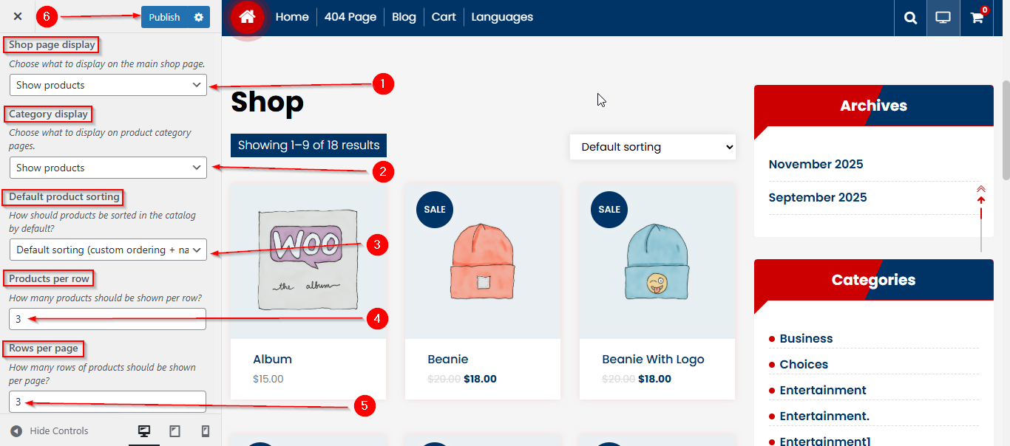This screenshot has width=1010, height=446.
Task: Switch to tablet preview device
Action: tap(175, 431)
